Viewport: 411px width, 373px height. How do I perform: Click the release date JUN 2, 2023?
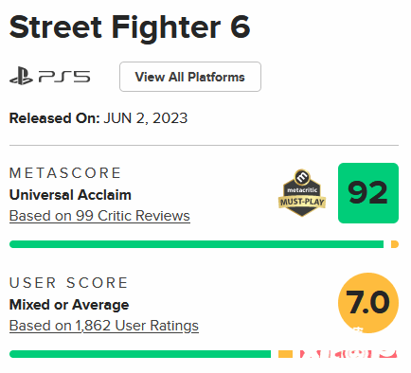point(146,118)
